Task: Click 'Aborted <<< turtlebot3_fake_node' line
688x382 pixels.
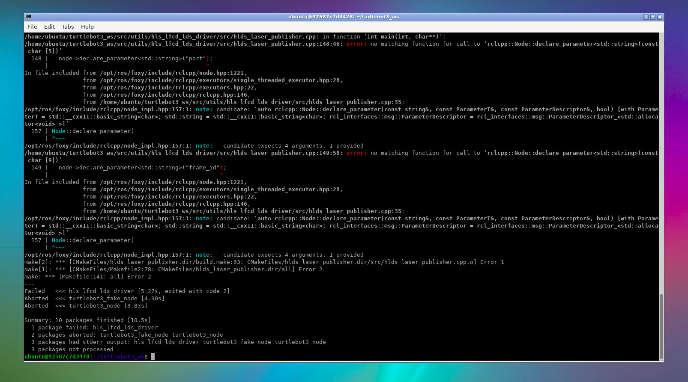Action: coord(94,299)
